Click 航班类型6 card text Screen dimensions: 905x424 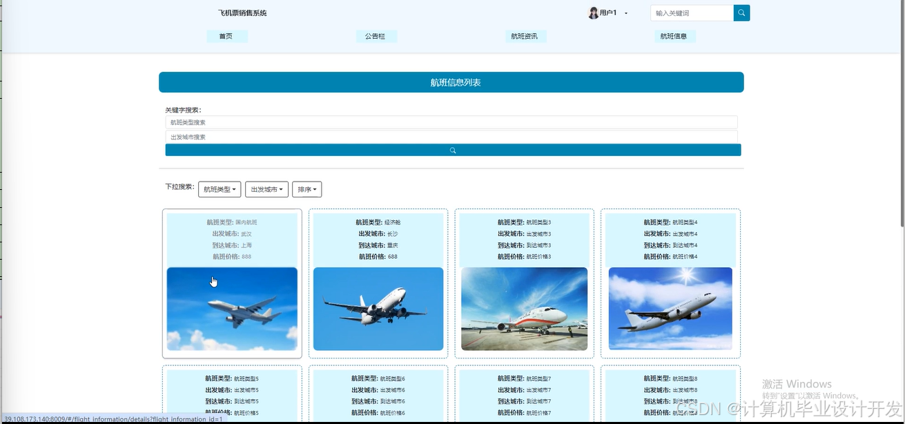coord(378,378)
